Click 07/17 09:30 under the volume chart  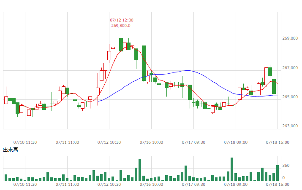(x=193, y=185)
